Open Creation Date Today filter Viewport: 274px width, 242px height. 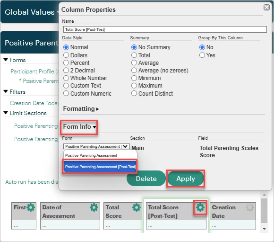pos(34,103)
